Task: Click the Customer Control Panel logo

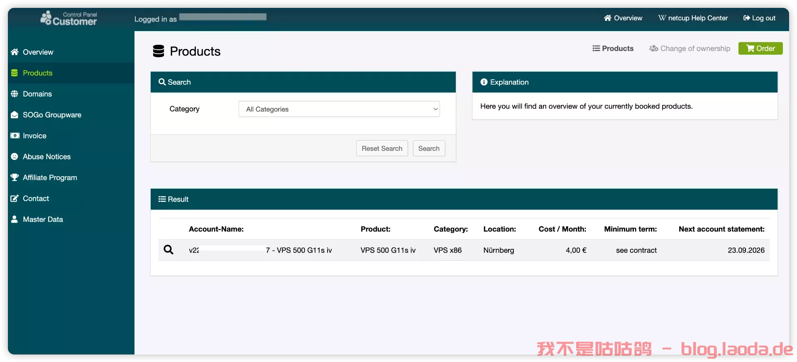Action: point(69,18)
